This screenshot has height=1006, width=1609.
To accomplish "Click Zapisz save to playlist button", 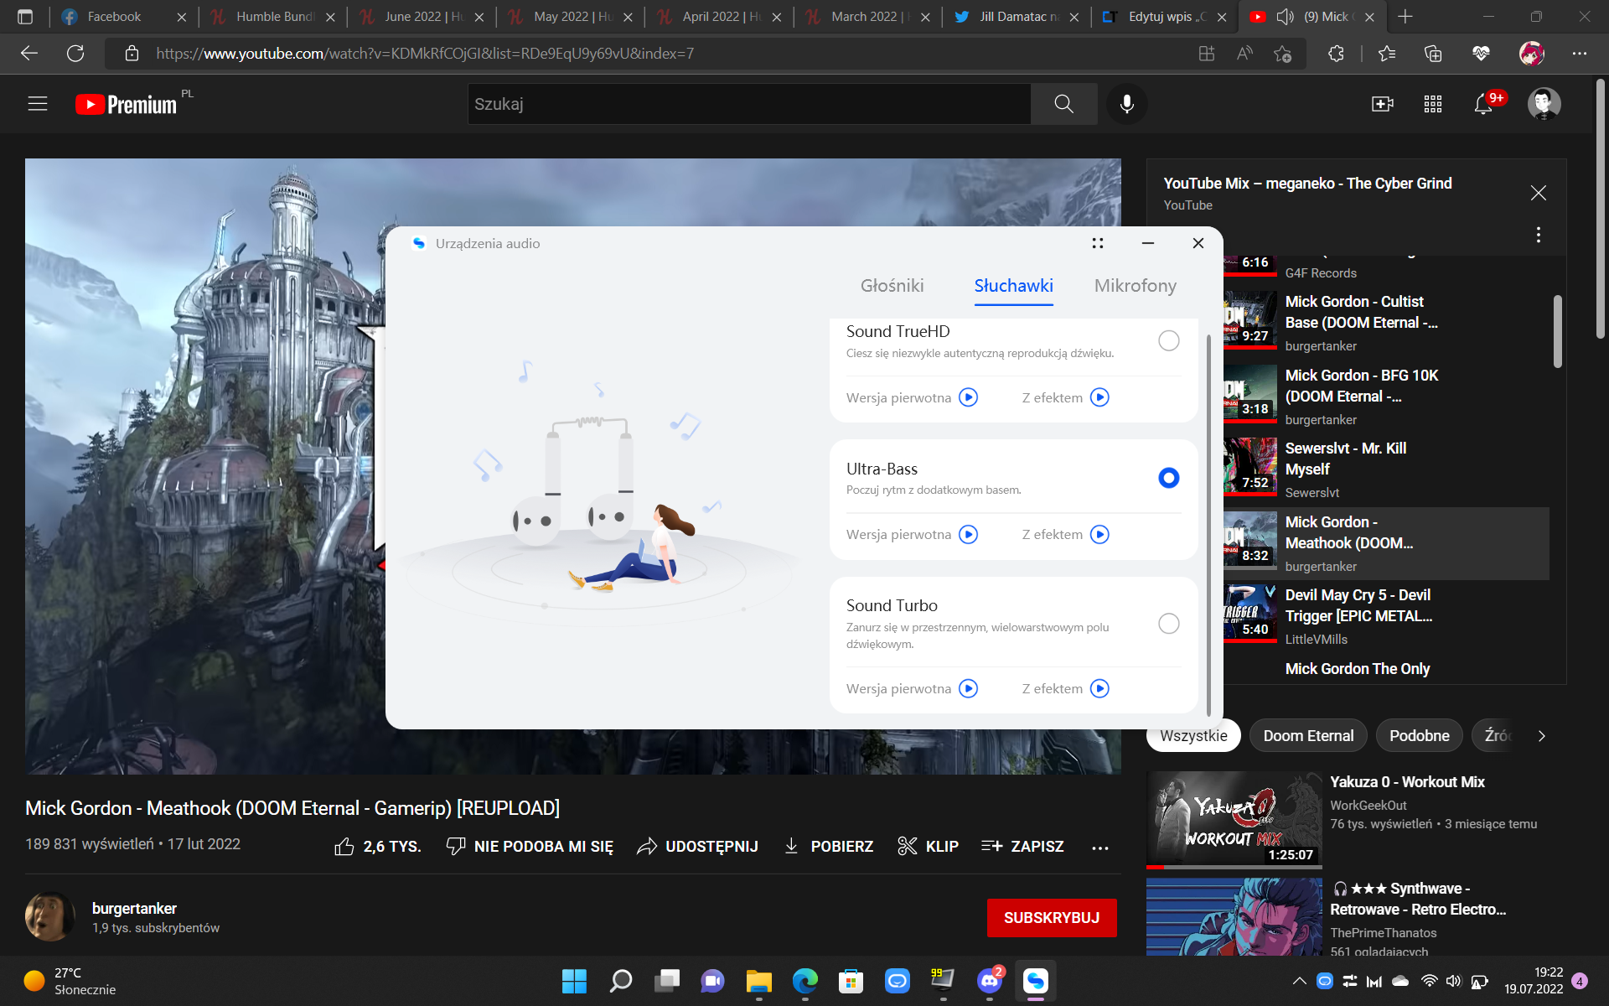I will [x=1022, y=847].
